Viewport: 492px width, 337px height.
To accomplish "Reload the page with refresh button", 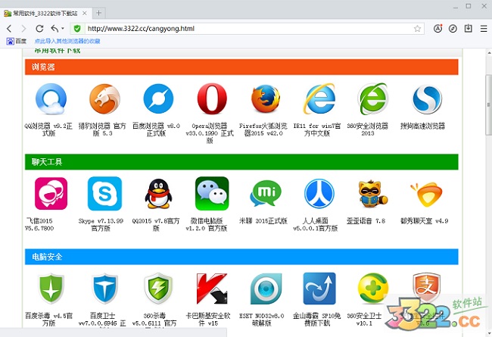I will coord(39,29).
